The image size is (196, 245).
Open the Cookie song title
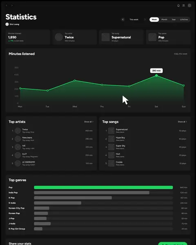pos(119,162)
